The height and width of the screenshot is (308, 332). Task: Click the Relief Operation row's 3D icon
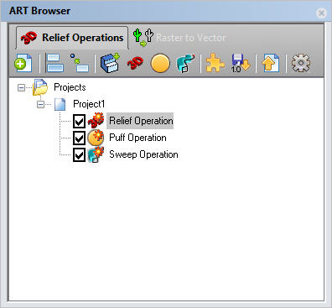point(96,121)
